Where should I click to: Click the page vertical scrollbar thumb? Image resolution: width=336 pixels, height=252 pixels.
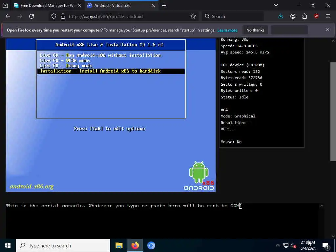click(x=333, y=112)
